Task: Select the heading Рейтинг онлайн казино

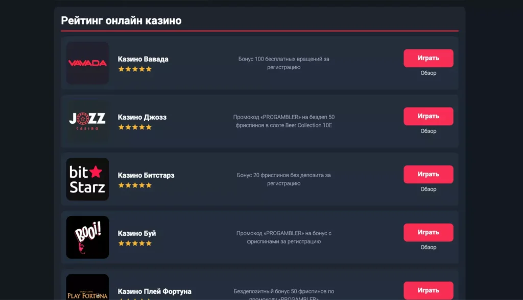Action: [121, 20]
